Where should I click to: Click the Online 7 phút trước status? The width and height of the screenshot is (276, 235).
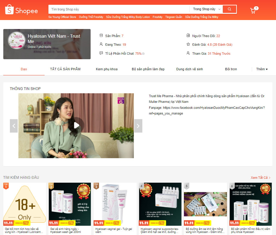pyautogui.click(x=39, y=47)
